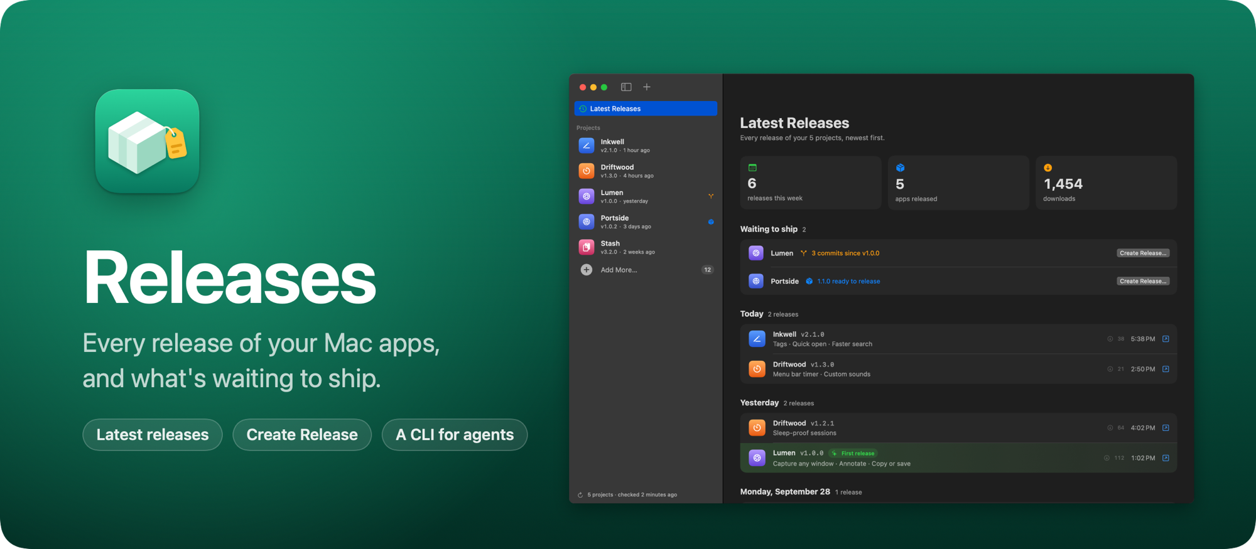Click the Add More plus circle icon
Viewport: 1256px width, 549px height.
[587, 270]
